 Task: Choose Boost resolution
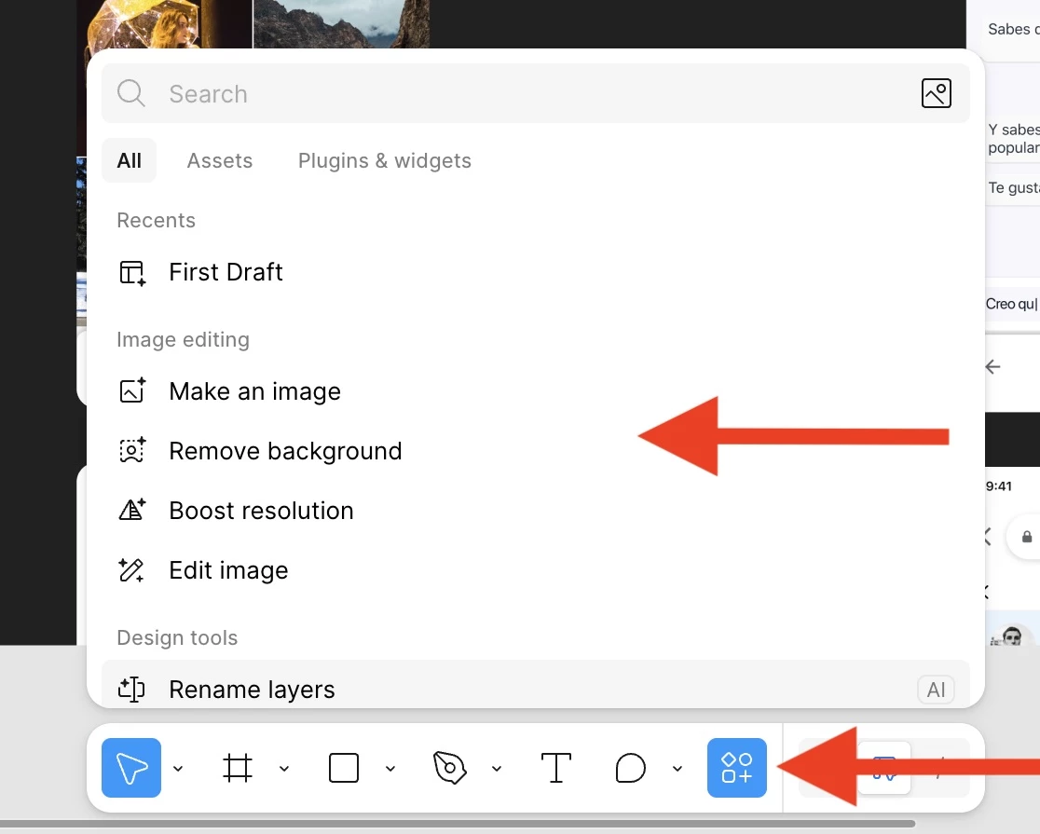click(x=535, y=511)
